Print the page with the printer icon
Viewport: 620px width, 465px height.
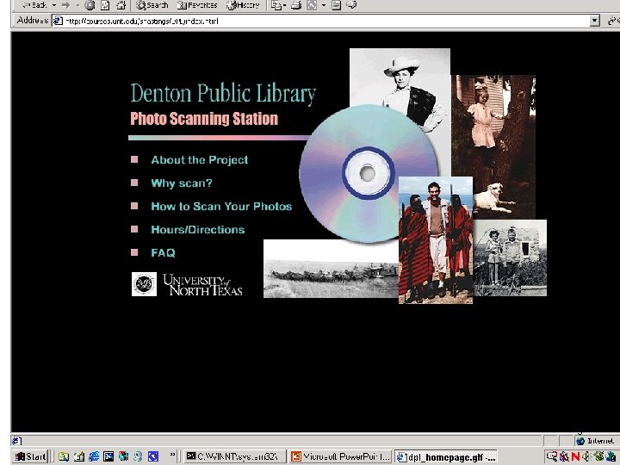296,5
